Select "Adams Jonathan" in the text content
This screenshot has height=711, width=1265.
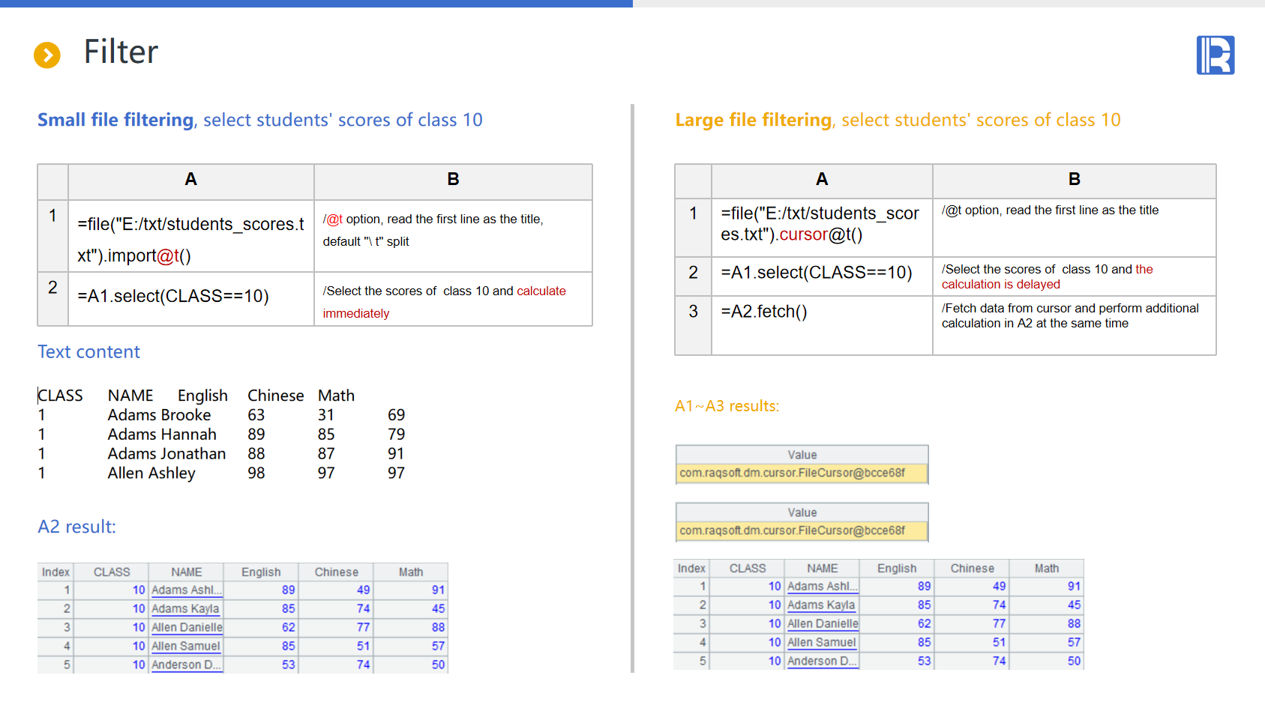click(x=166, y=454)
